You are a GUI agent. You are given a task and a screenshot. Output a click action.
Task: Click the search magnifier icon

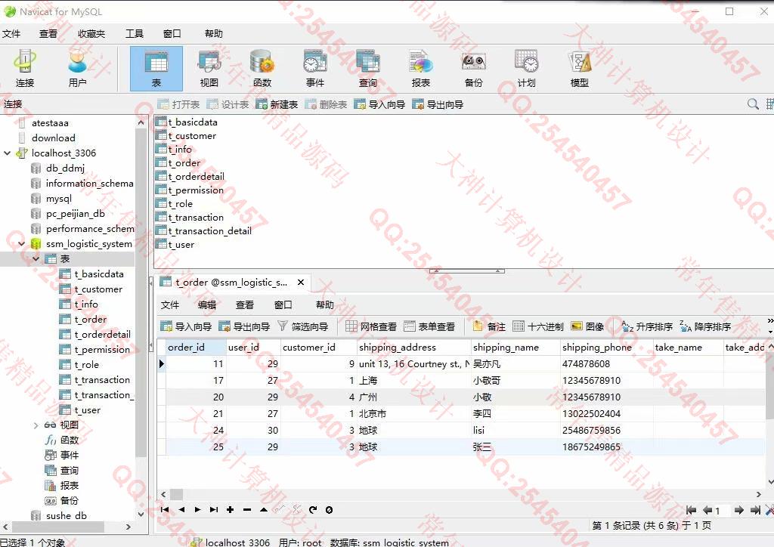click(x=753, y=104)
